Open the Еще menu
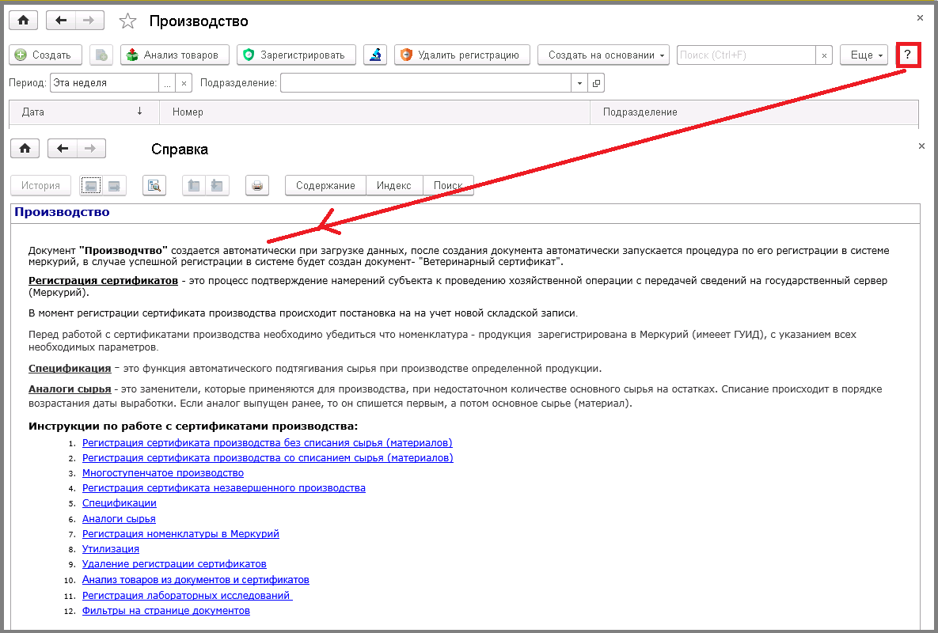Image resolution: width=938 pixels, height=633 pixels. tap(864, 55)
